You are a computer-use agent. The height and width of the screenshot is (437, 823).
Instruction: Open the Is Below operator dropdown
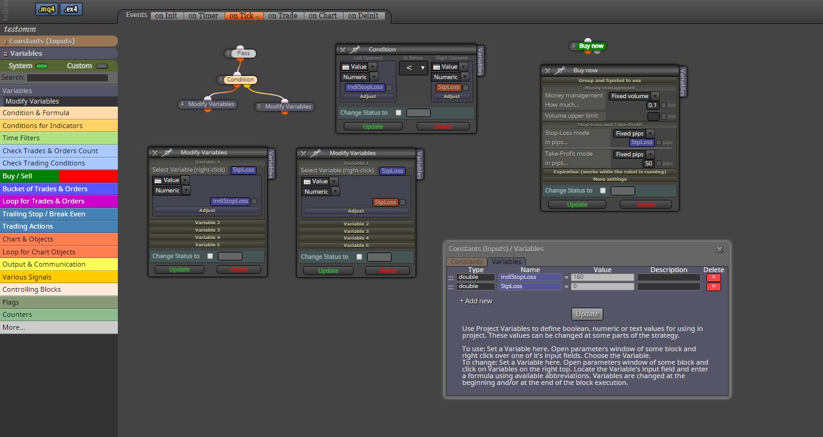(x=414, y=68)
